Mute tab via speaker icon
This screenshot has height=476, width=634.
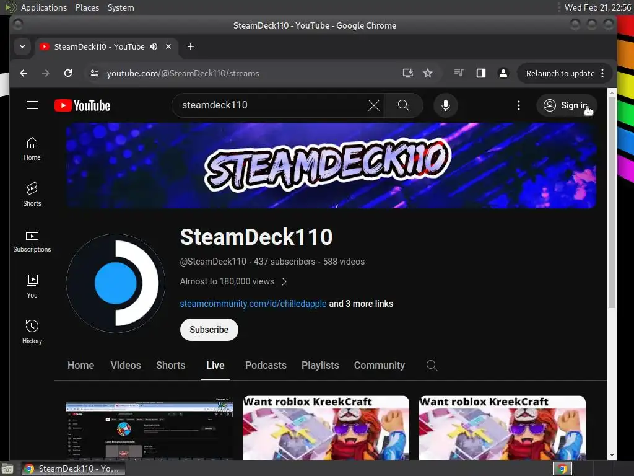click(154, 47)
